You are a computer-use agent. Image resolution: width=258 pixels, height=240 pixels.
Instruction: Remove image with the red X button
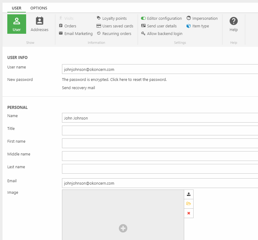coord(189,213)
